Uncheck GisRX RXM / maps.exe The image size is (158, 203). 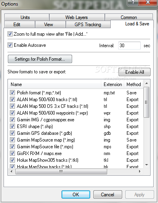pos(12,153)
